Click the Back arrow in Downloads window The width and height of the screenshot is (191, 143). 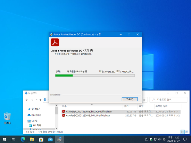(x=27, y=100)
